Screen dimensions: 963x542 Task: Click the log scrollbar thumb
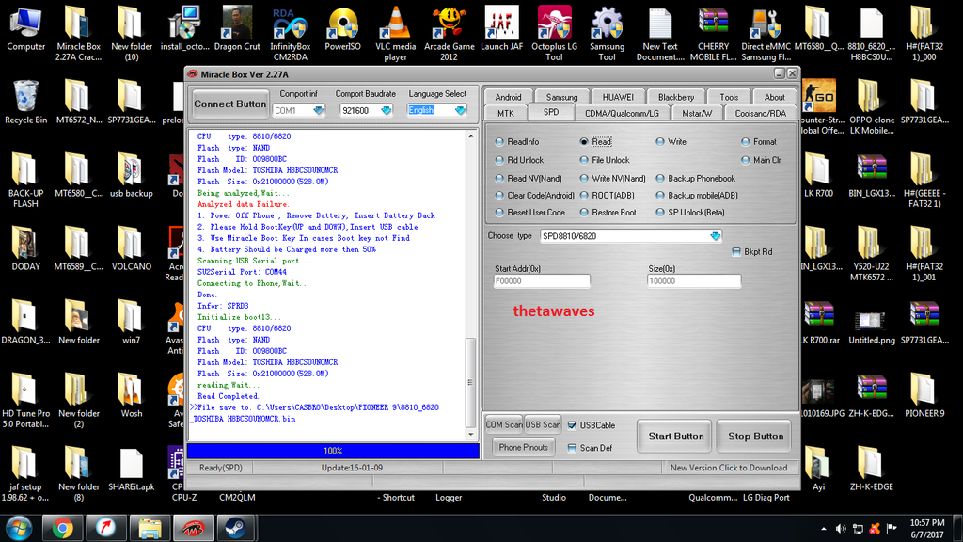[x=471, y=381]
